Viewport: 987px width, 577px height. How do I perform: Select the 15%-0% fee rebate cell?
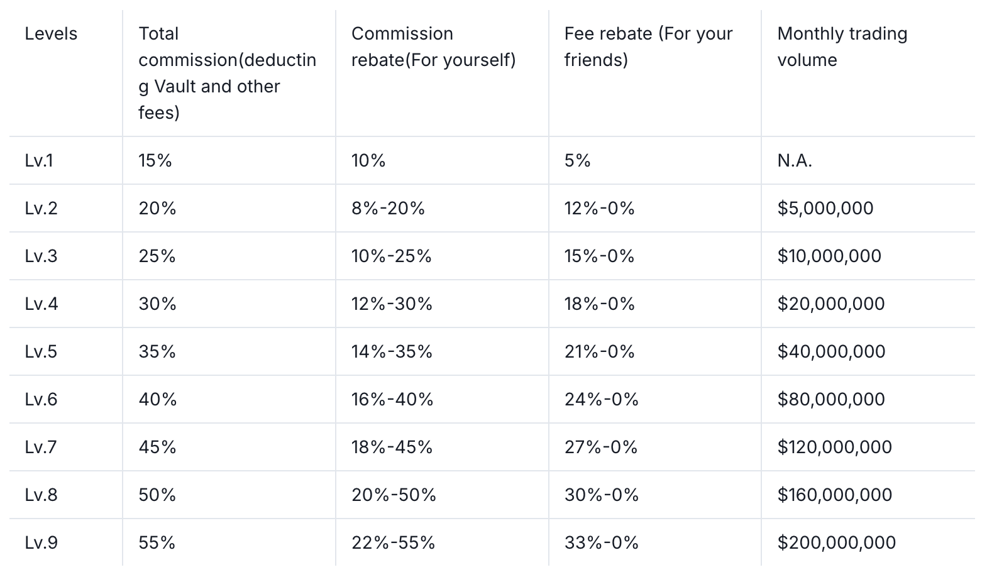point(599,256)
